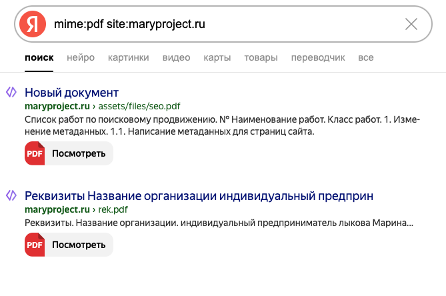
Task: Open the assets/files/seo.pdf path link
Action: point(139,106)
